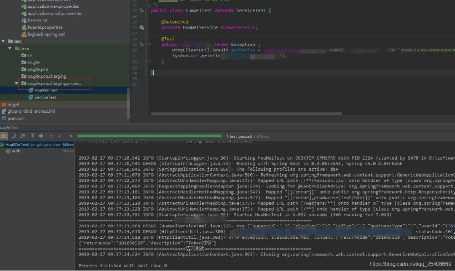The height and width of the screenshot is (271, 455).
Task: Select the target folder
Action: pos(13,104)
